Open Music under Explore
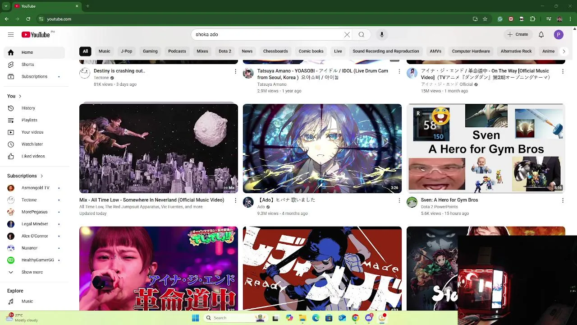The image size is (577, 325). coord(34,302)
